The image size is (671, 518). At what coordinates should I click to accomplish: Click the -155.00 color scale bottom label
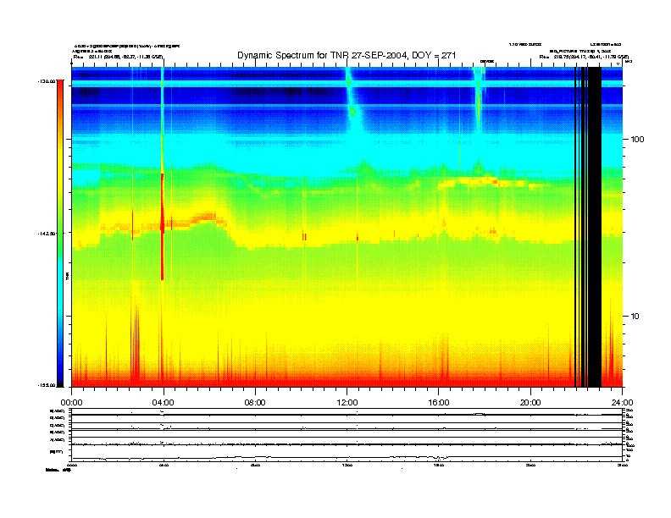(x=47, y=385)
